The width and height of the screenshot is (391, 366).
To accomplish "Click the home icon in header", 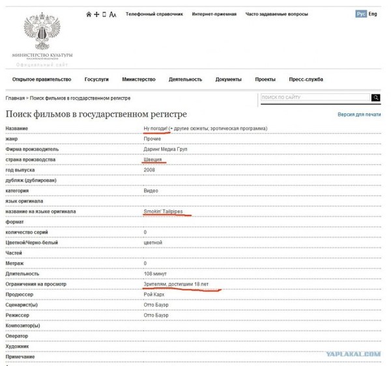I will tap(89, 14).
